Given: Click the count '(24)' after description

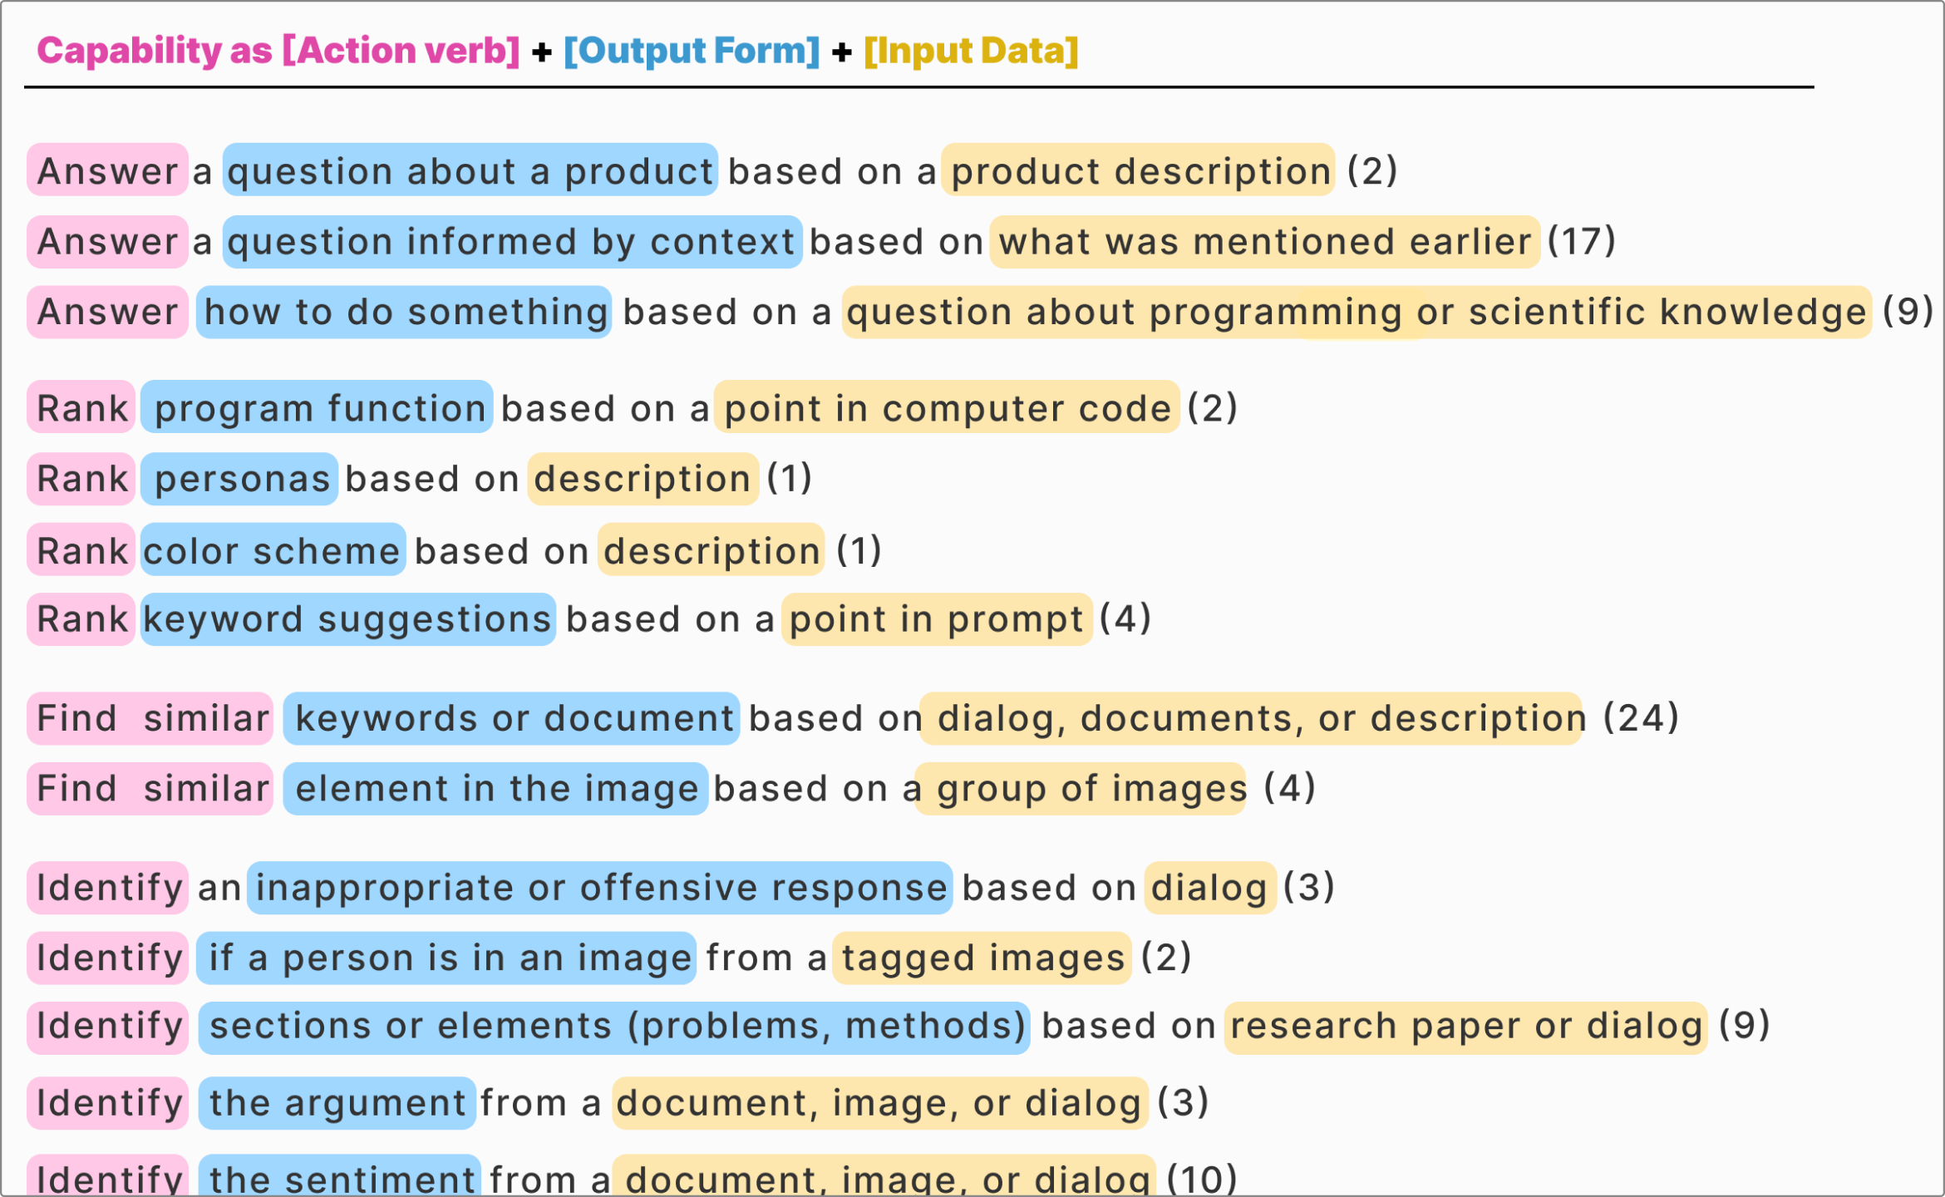Looking at the screenshot, I should click(x=1641, y=718).
